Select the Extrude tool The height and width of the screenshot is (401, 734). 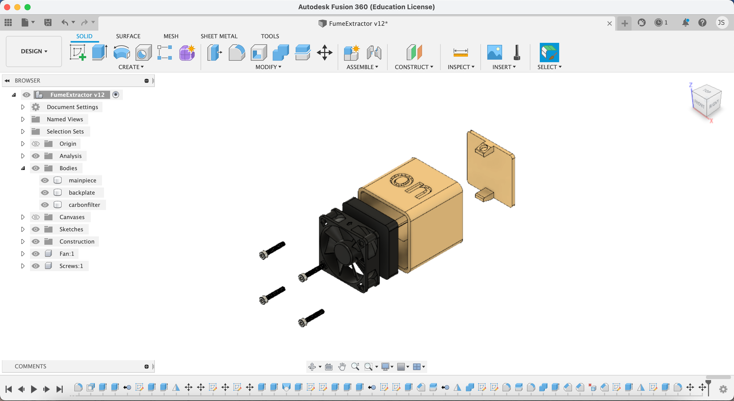[x=99, y=52]
